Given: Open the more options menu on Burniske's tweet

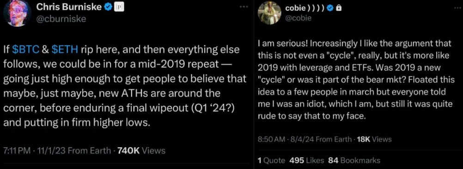Looking at the screenshot, I should pos(244,6).
